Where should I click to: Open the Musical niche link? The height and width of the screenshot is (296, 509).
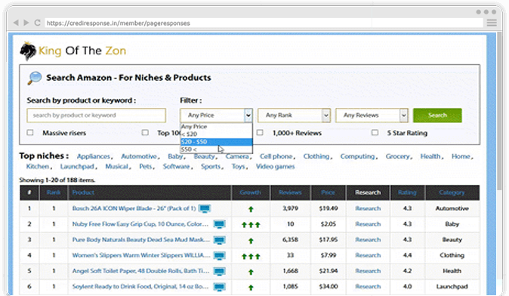[116, 166]
